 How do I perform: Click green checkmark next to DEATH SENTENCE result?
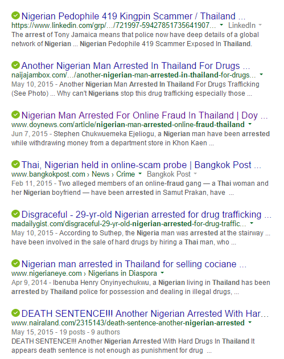pos(15,313)
